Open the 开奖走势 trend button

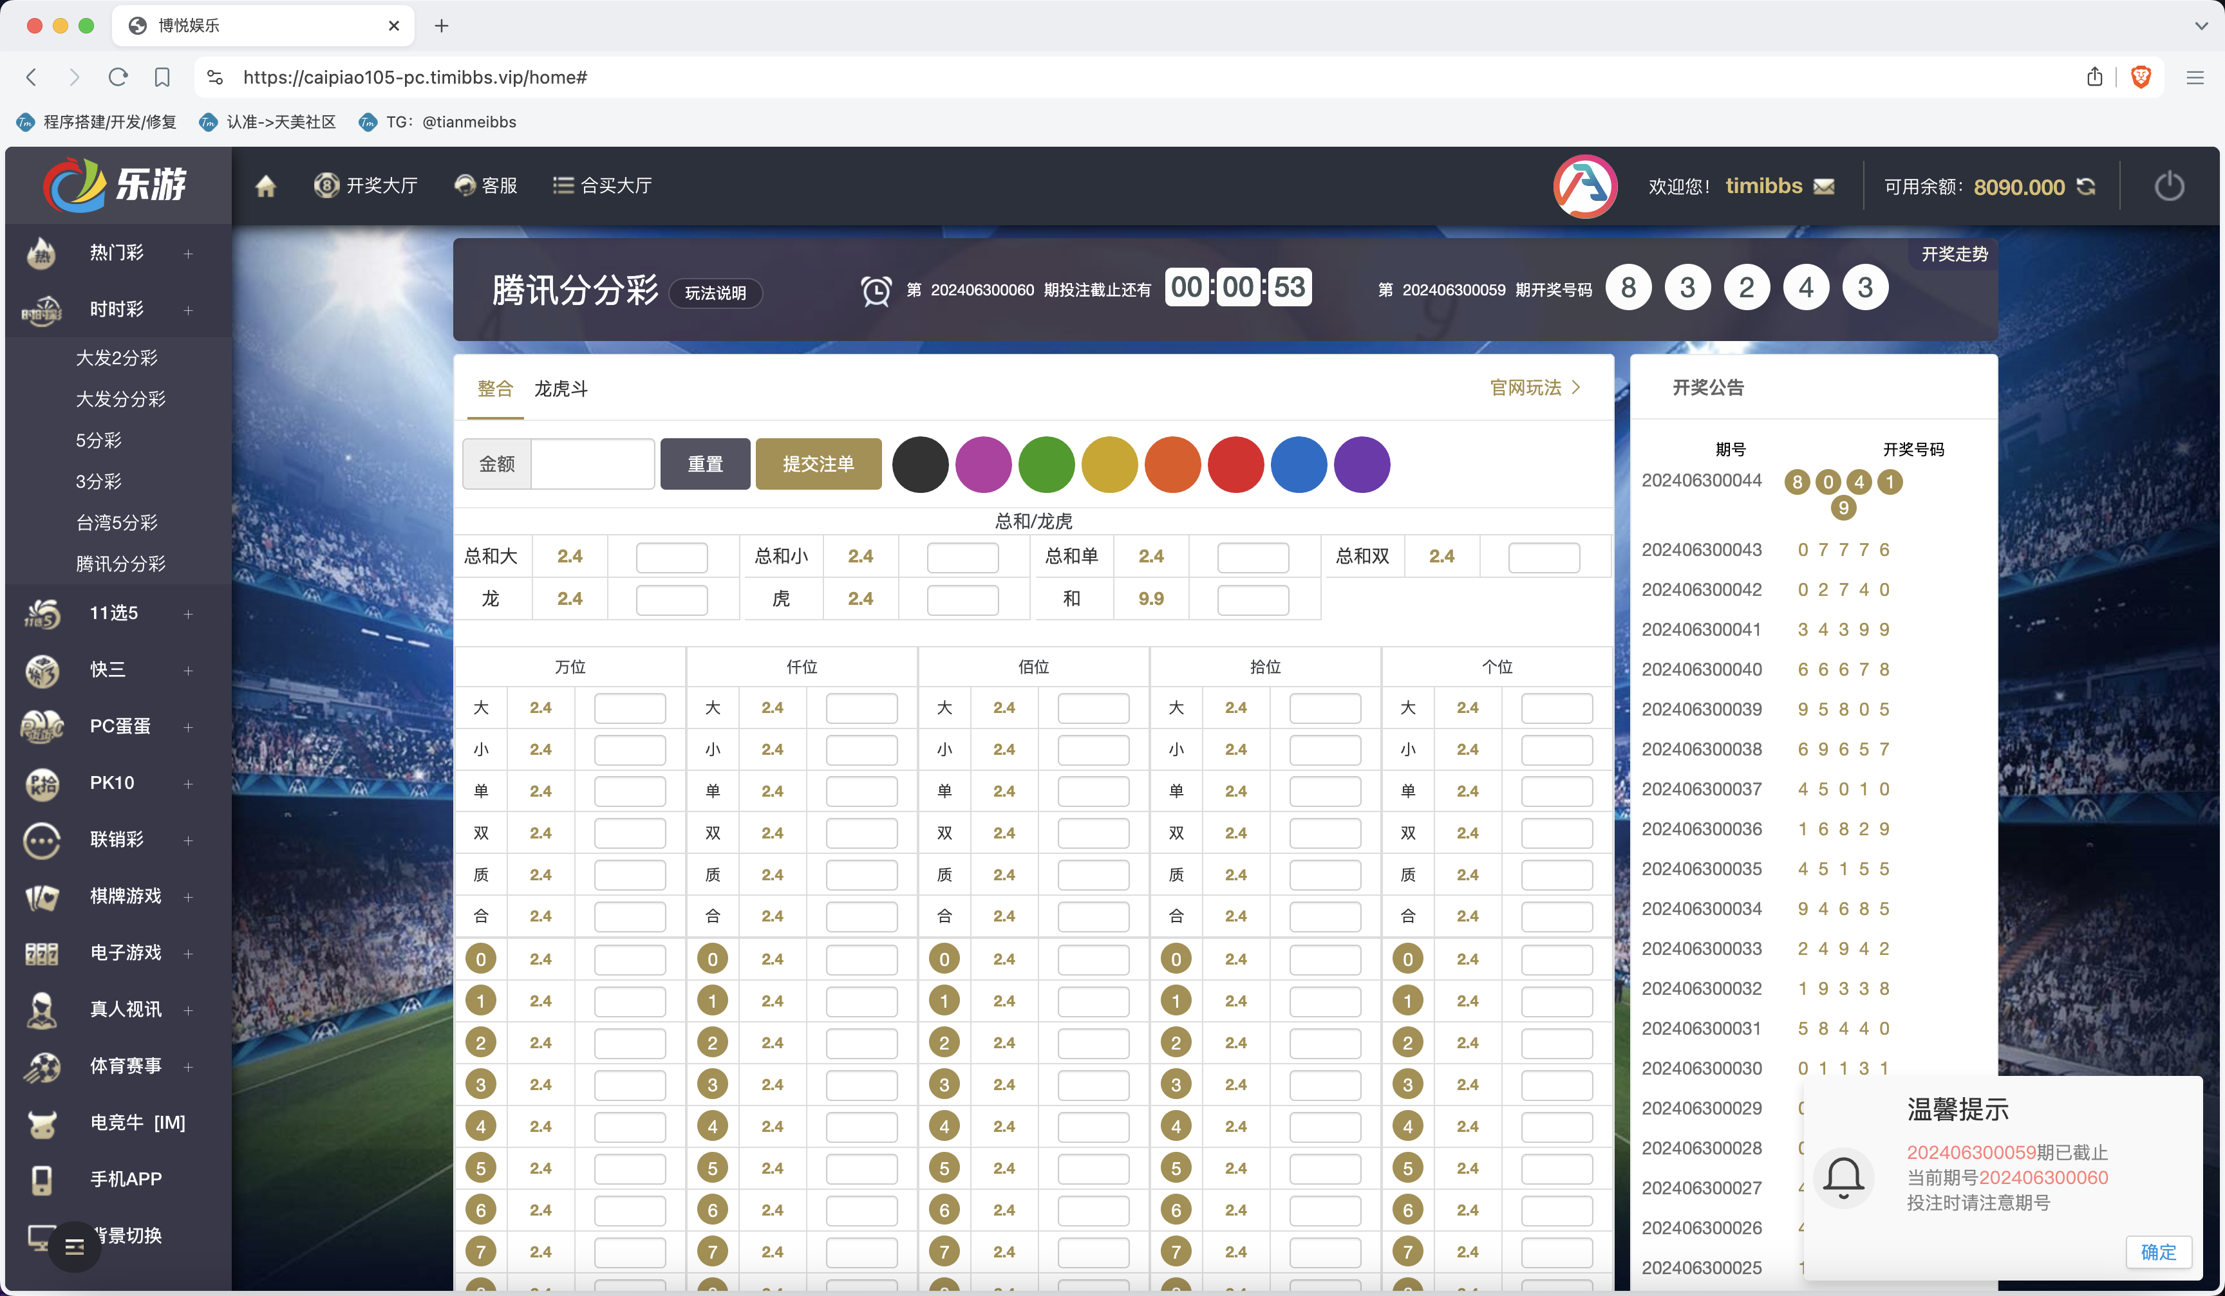tap(1954, 254)
